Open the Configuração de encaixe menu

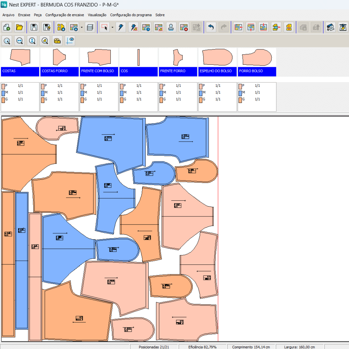coord(64,15)
